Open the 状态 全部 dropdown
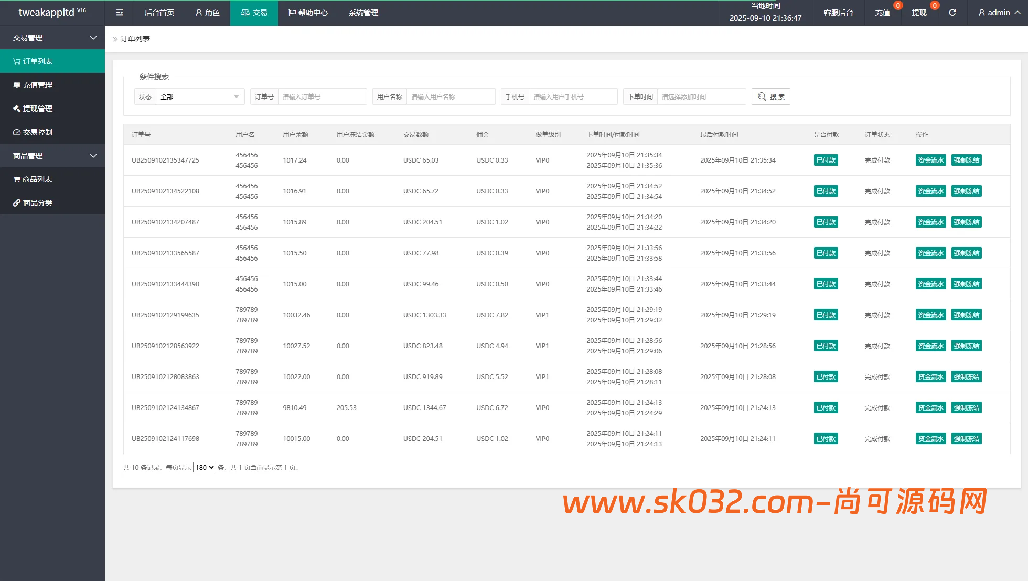1028x581 pixels. pos(199,96)
